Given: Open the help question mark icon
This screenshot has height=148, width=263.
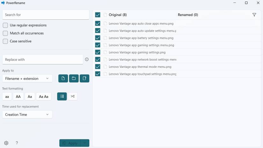Looking at the screenshot, I should point(17,143).
